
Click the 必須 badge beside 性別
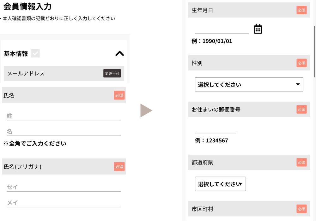pyautogui.click(x=301, y=63)
